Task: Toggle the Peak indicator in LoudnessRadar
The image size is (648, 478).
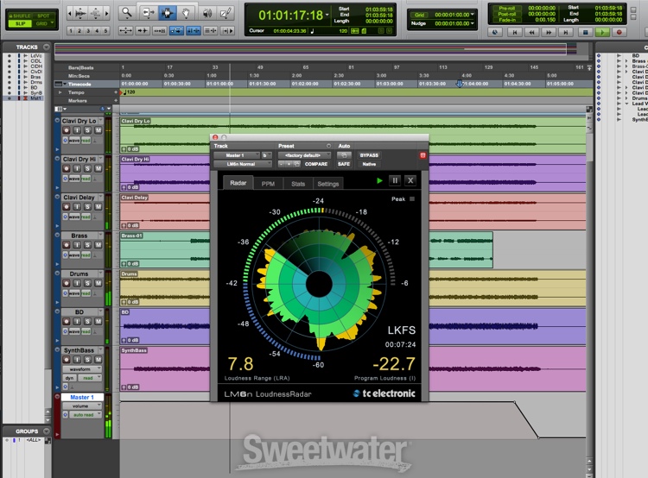Action: (412, 199)
